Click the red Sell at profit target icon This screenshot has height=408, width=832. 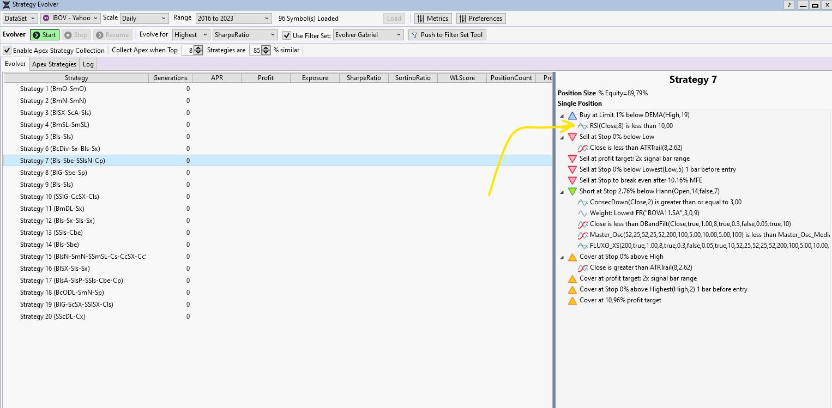(x=572, y=159)
